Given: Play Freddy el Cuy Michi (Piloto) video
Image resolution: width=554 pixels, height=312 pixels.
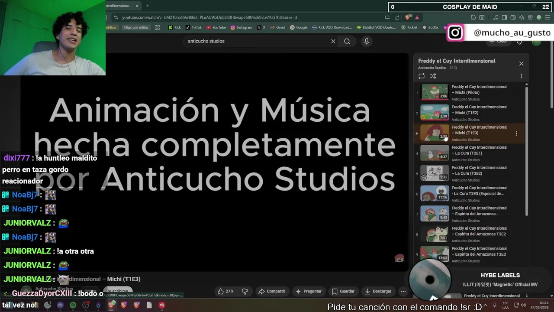Looking at the screenshot, I should [x=470, y=93].
